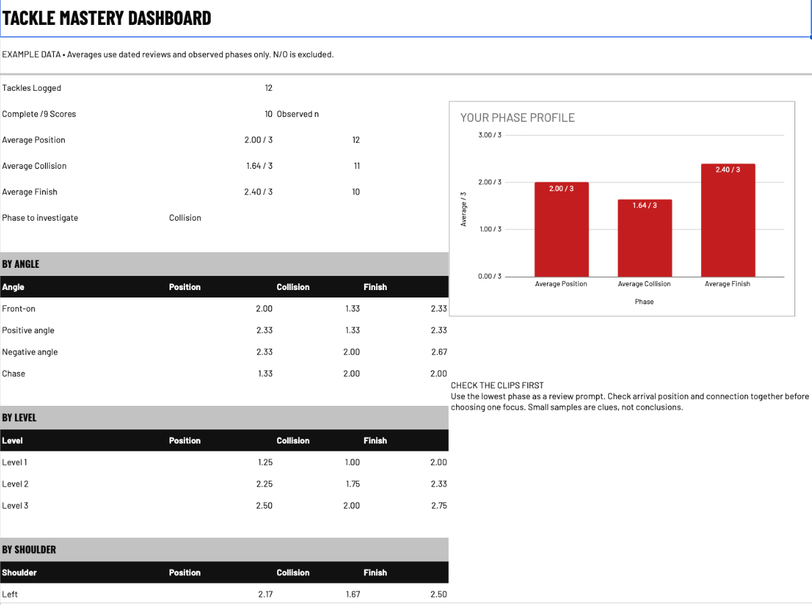Click the Average Position label in summary
Screen dimensions: 812x605
tap(34, 140)
